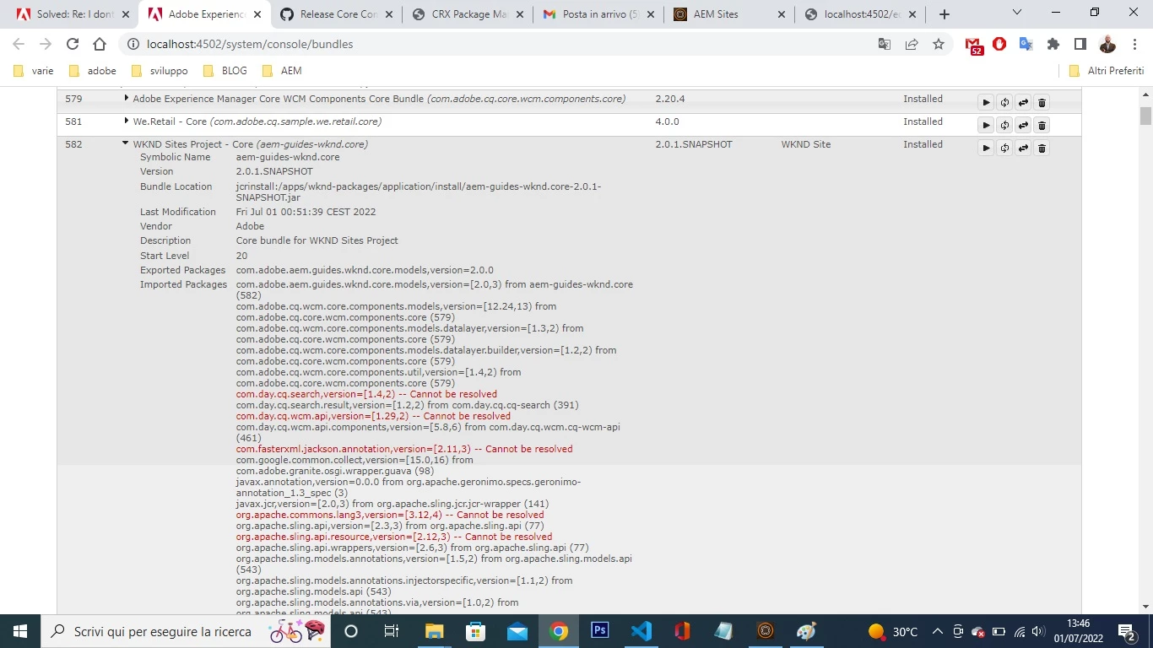
Task: Open the Extensions puzzle menu
Action: (x=1053, y=44)
